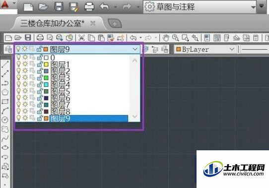Switch to 三楼仓库加办公室 drawing tab
The width and height of the screenshot is (269, 188).
tap(52, 23)
